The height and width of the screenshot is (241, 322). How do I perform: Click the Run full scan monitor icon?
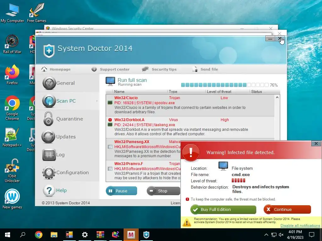110,81
